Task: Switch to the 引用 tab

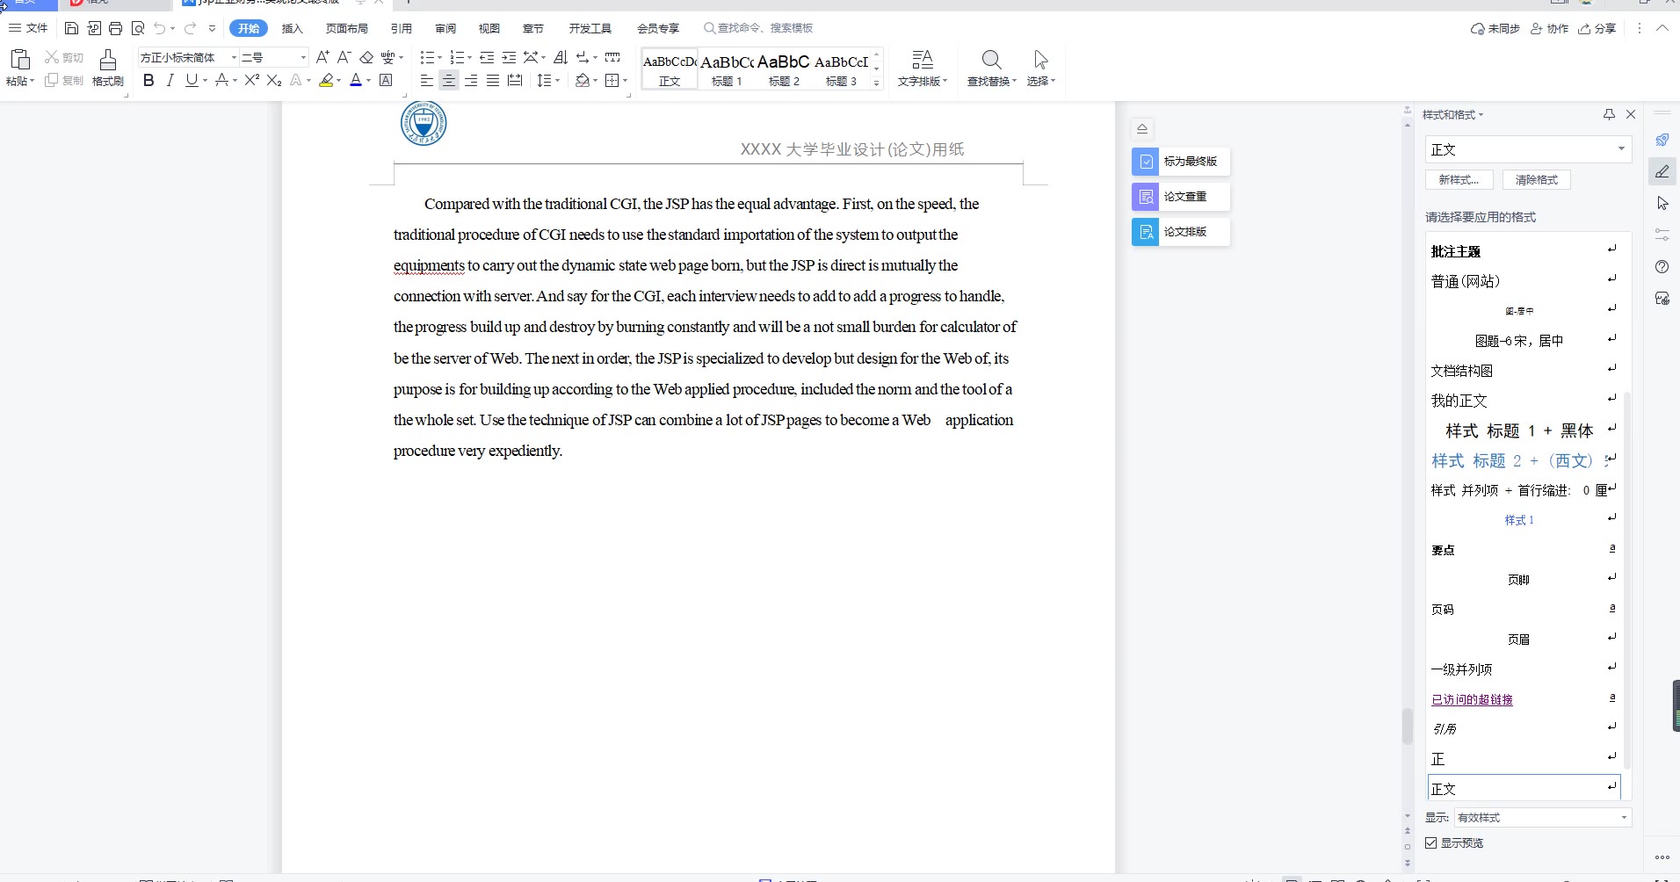Action: [401, 28]
